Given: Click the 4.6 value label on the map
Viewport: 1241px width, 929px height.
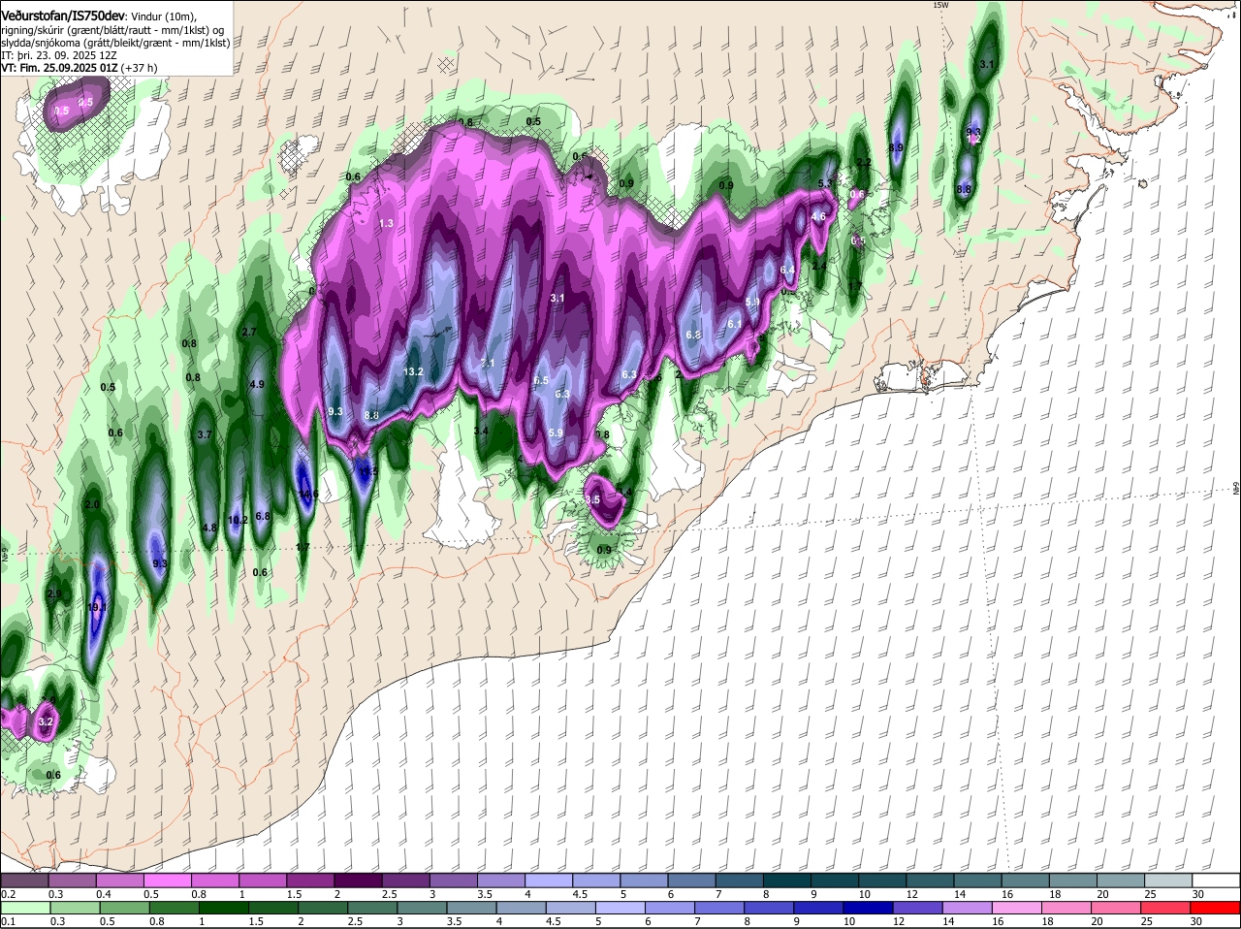Looking at the screenshot, I should (x=818, y=216).
